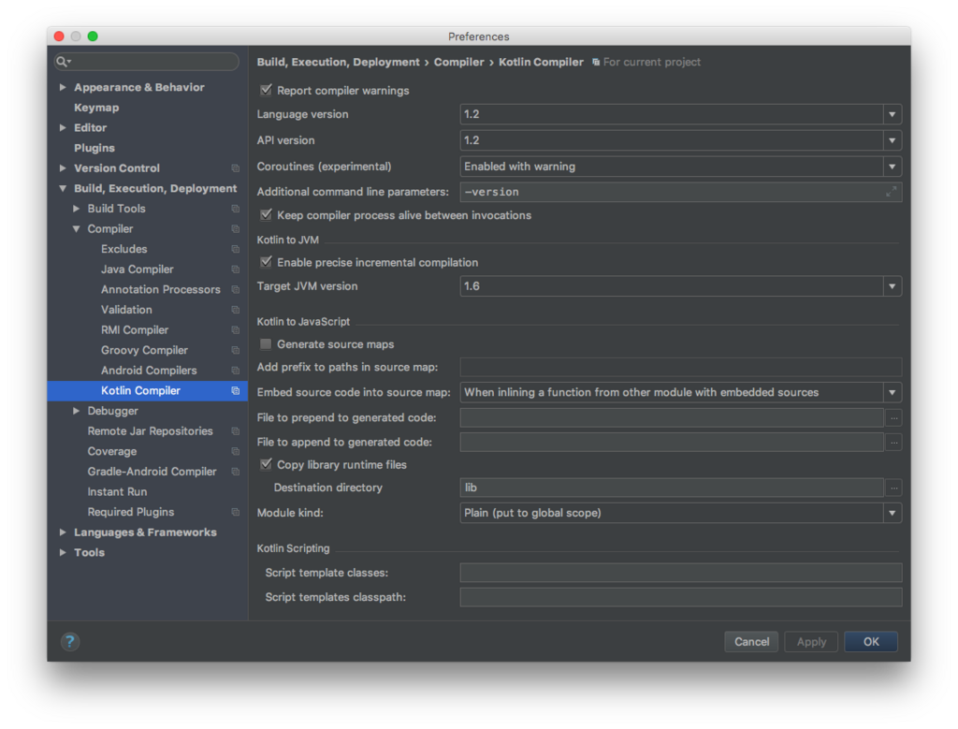Screen dimensions: 958x729
Task: Select Plugins in settings tree
Action: tap(94, 148)
